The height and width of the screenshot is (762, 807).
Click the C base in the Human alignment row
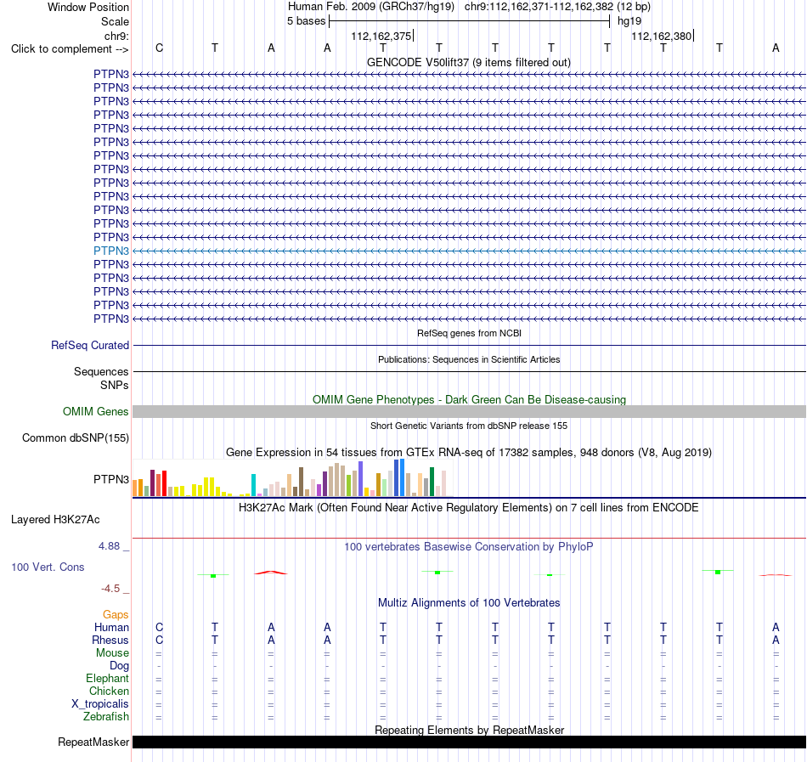tap(159, 628)
